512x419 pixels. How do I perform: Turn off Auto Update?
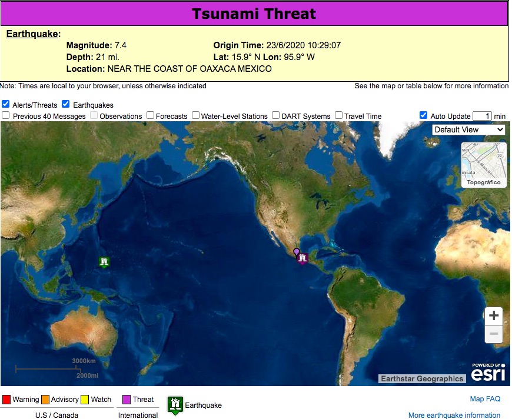(x=423, y=115)
